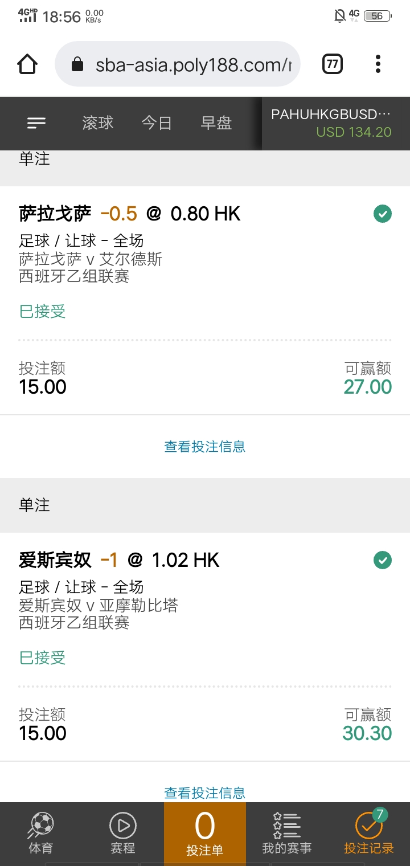Tap the sba-asia.poly188.com address bar
The image size is (410, 866).
click(177, 64)
